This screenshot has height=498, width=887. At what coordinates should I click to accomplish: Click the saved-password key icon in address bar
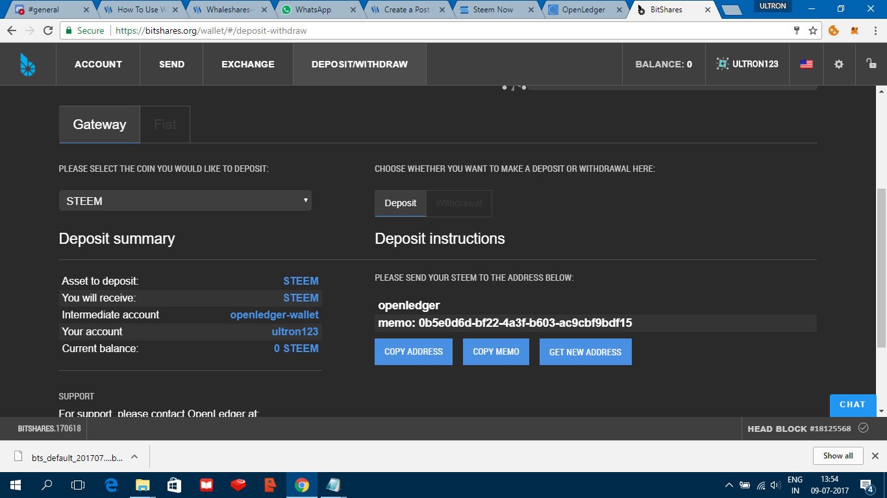tap(797, 30)
